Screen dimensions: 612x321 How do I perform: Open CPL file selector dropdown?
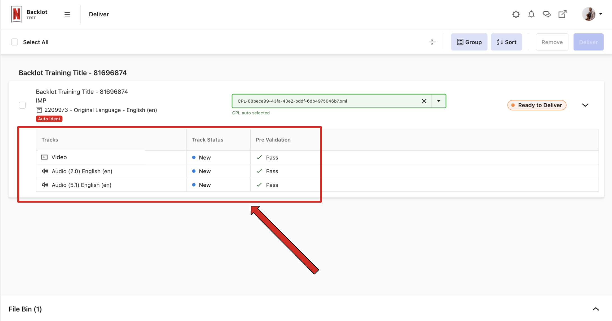pyautogui.click(x=438, y=101)
